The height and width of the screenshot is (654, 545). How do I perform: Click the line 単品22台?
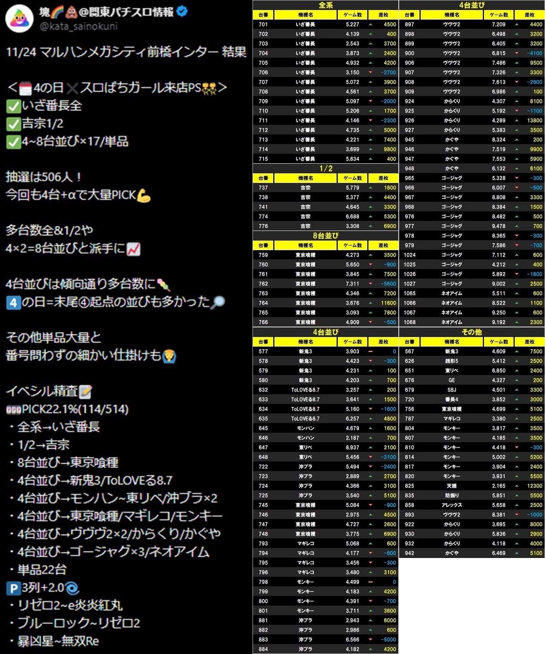42,570
